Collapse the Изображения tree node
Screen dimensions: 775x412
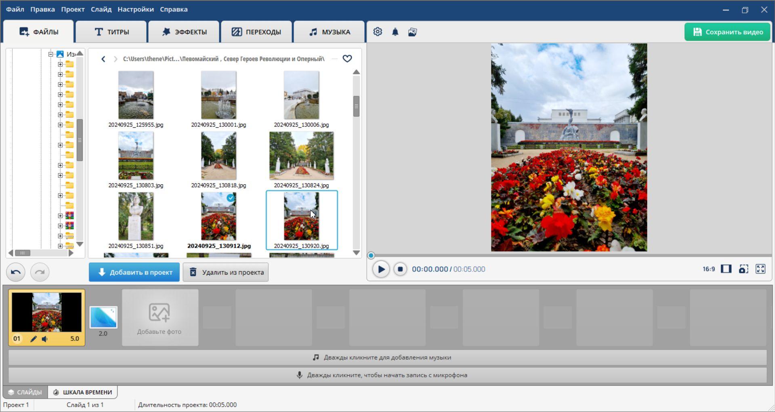[x=50, y=54]
